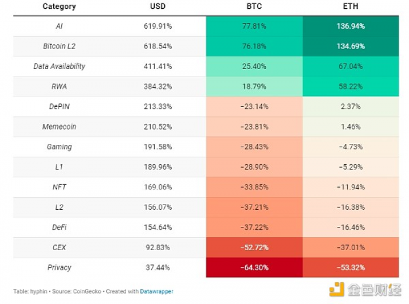
Task: Click the dark red -64.30% BTC cell
Action: click(254, 268)
